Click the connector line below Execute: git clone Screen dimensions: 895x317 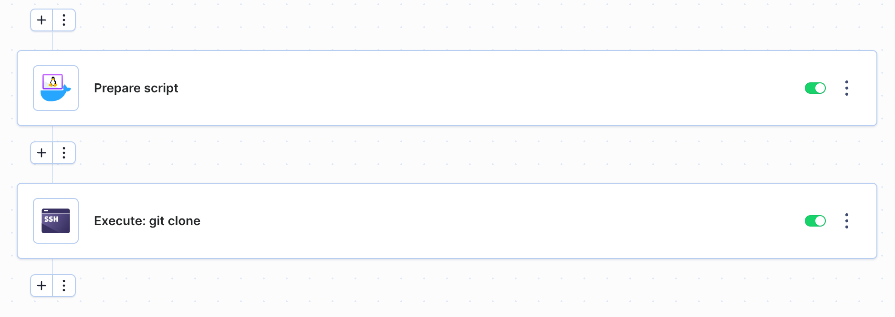pyautogui.click(x=52, y=267)
